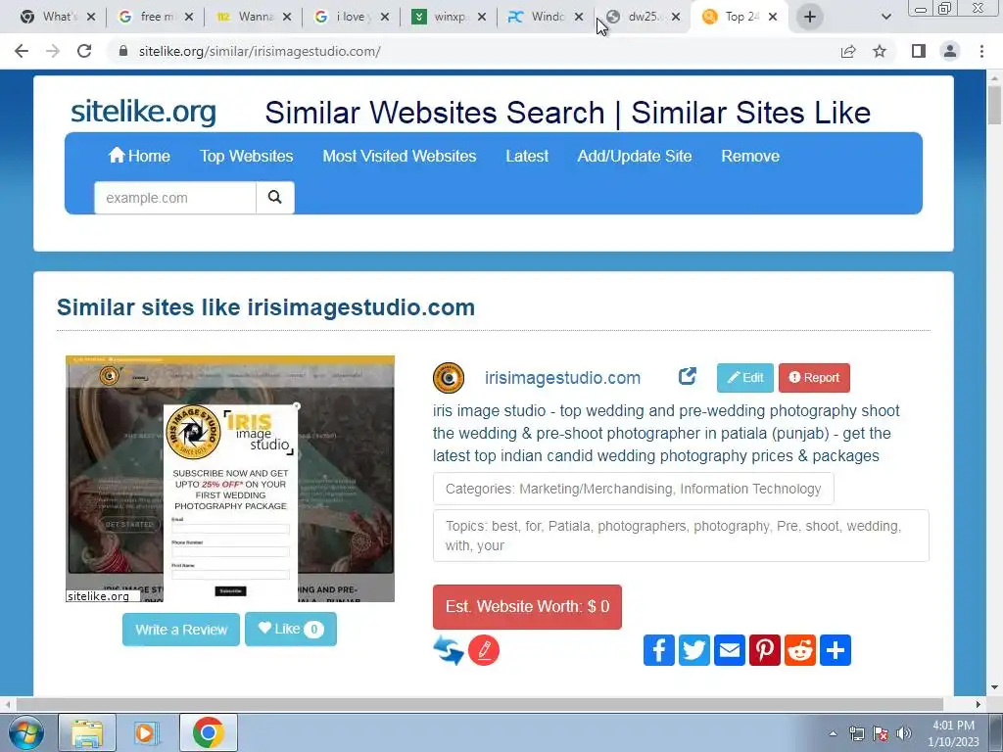This screenshot has width=1003, height=752.
Task: Open the Remove menu item
Action: click(x=750, y=156)
